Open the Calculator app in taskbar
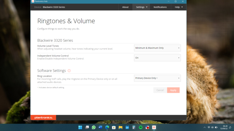The width and height of the screenshot is (234, 131). tap(134, 127)
